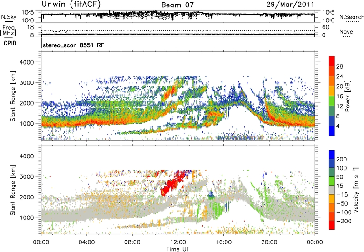The image size is (364, 252).
Task: Click the '08:00' time axis label
Action: (132, 242)
